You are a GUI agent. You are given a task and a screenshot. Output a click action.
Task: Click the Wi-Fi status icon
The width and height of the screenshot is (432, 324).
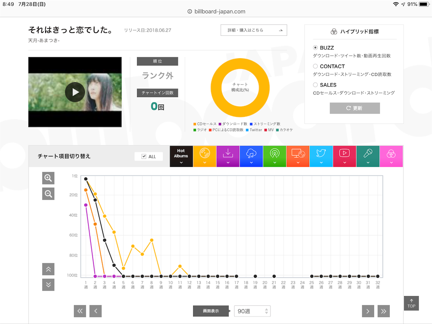coord(396,4)
